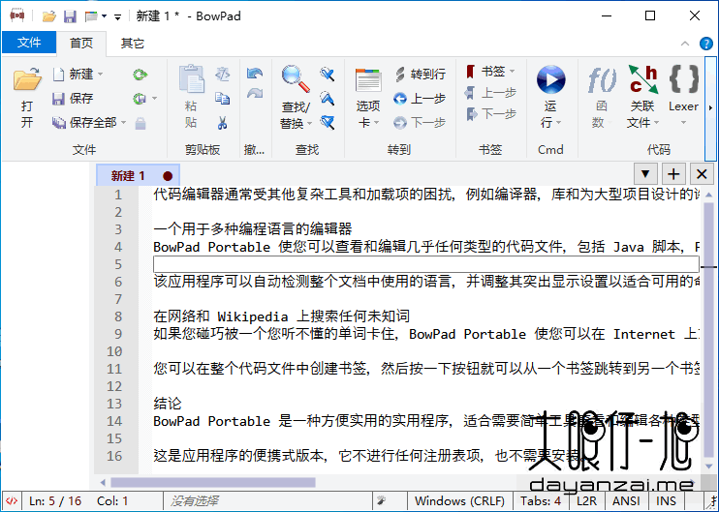719x512 pixels.
Task: Click the open folder icon in title bar
Action: pos(49,16)
